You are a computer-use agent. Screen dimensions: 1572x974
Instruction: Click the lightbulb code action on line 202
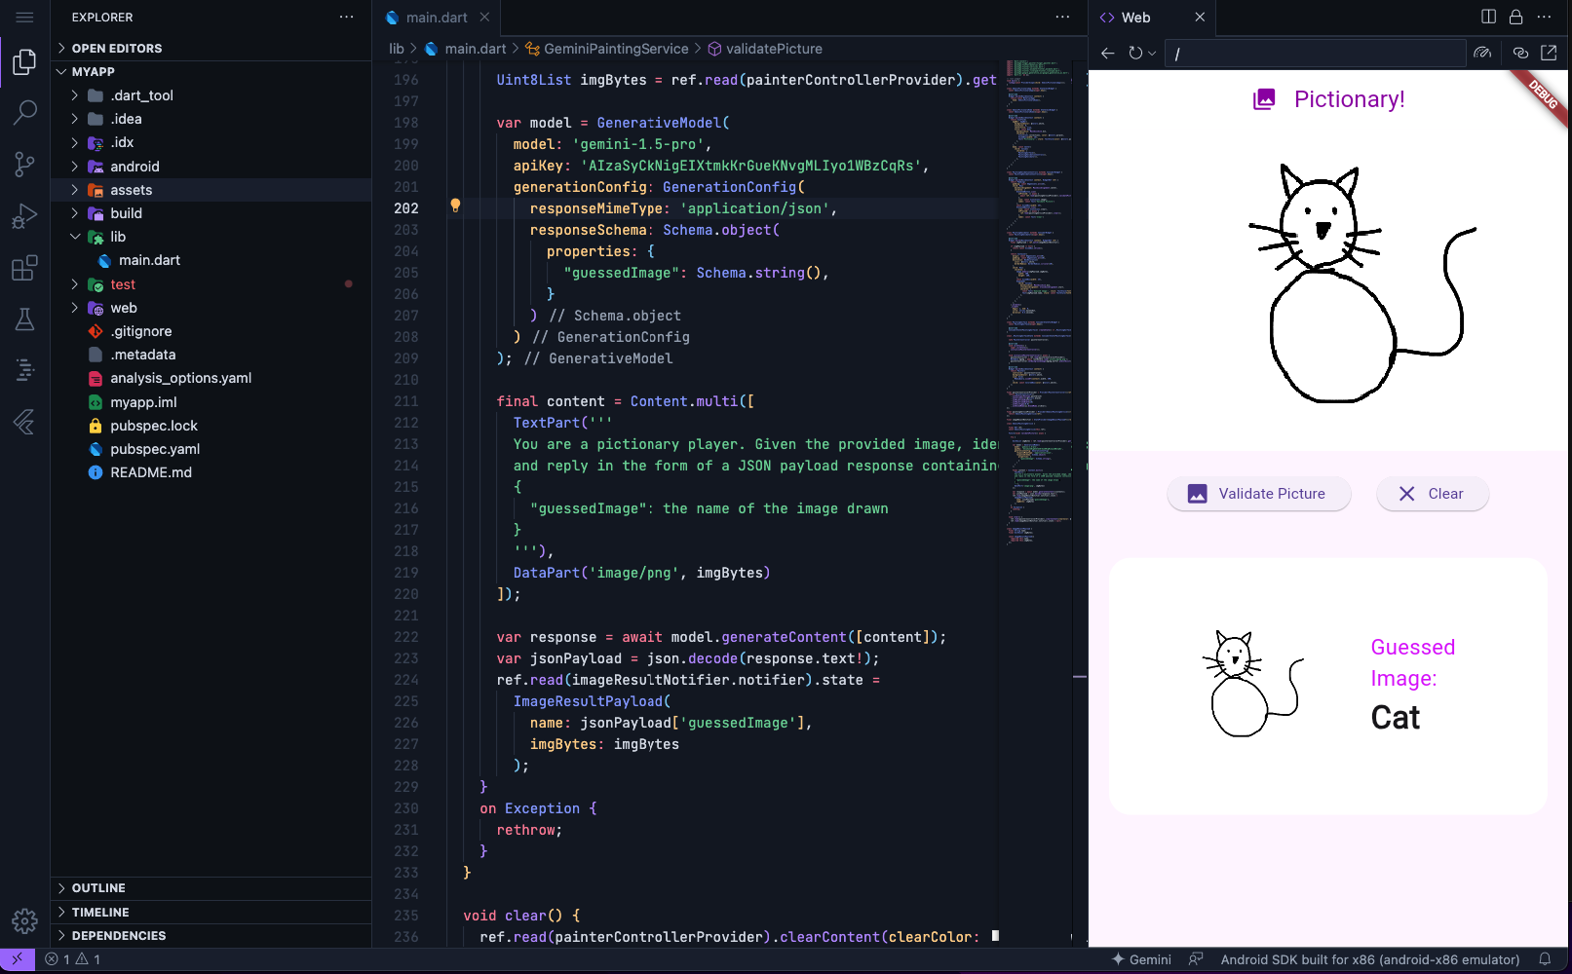(455, 205)
